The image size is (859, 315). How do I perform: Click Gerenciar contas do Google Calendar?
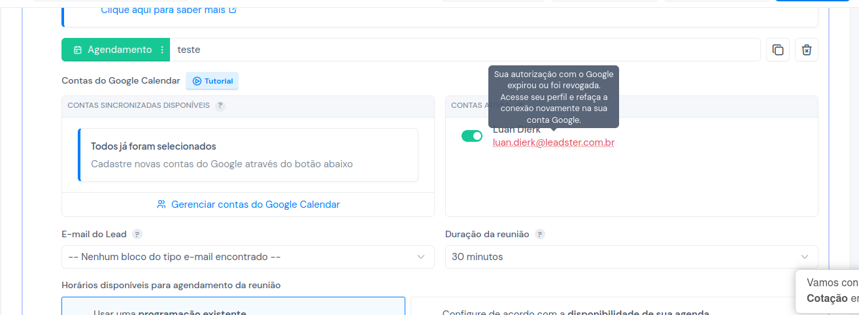pos(248,205)
